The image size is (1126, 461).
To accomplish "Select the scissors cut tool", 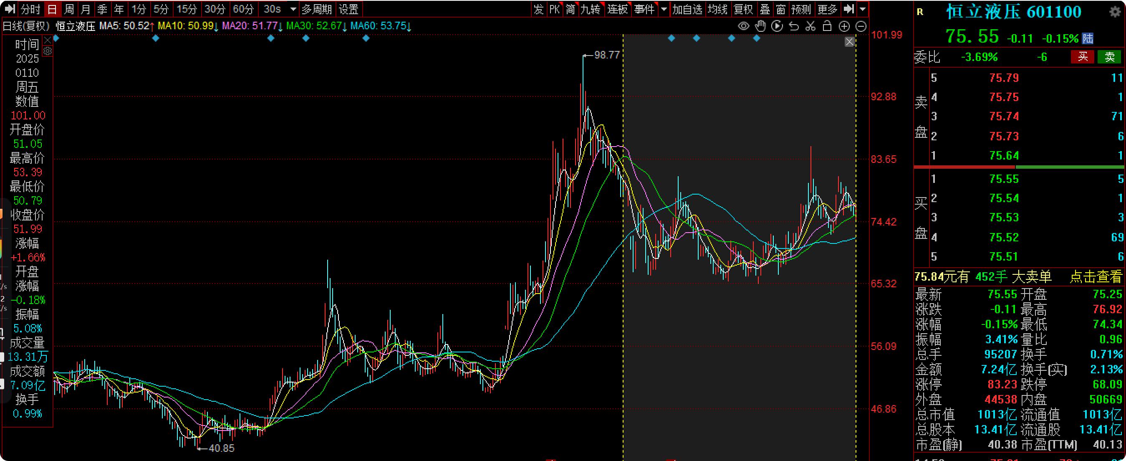I will [x=810, y=26].
